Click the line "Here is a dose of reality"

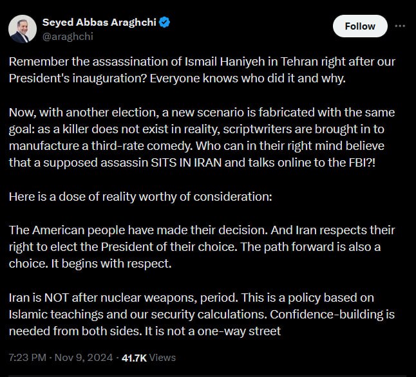pyautogui.click(x=140, y=196)
